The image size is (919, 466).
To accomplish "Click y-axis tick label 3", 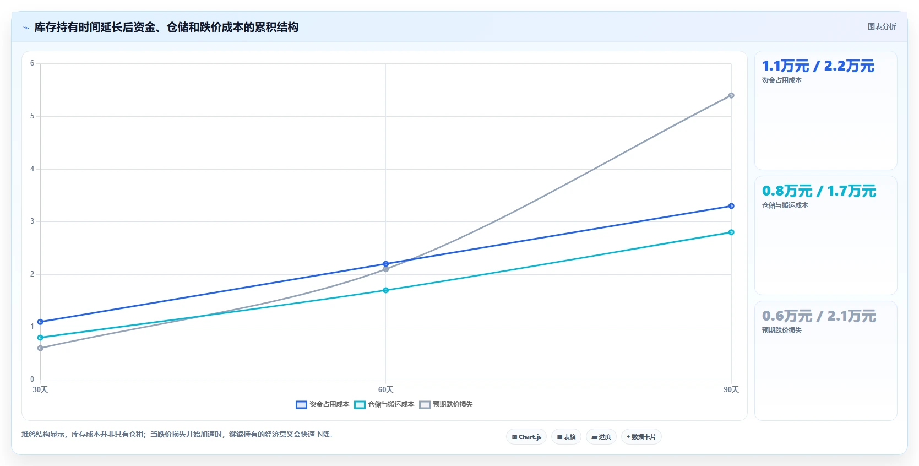I will coord(32,221).
